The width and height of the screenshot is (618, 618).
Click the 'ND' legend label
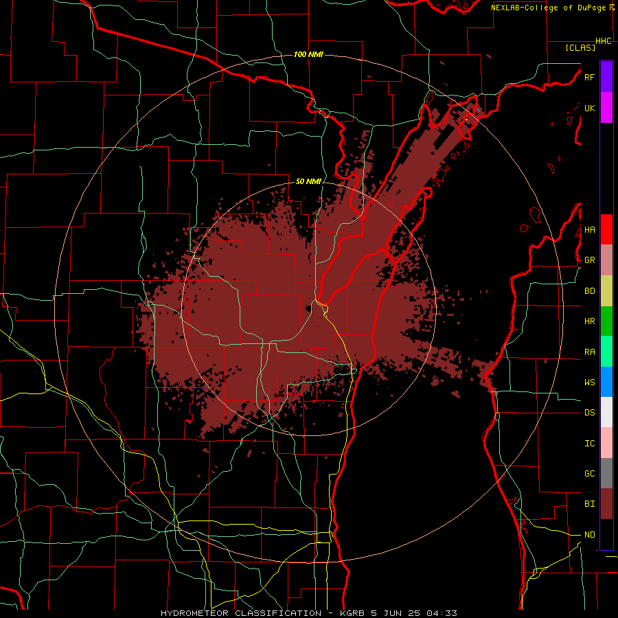click(589, 535)
